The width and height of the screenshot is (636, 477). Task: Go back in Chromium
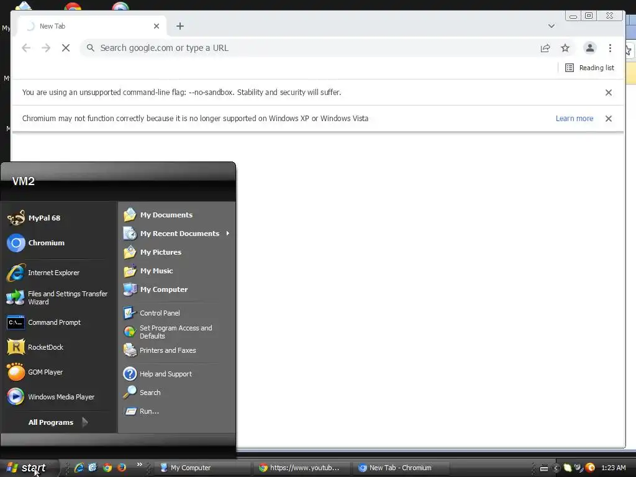pos(26,48)
